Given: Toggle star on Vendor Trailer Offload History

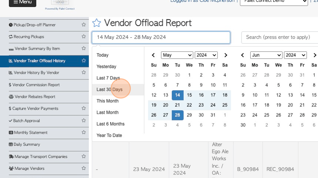Looking at the screenshot, I should point(84,61).
